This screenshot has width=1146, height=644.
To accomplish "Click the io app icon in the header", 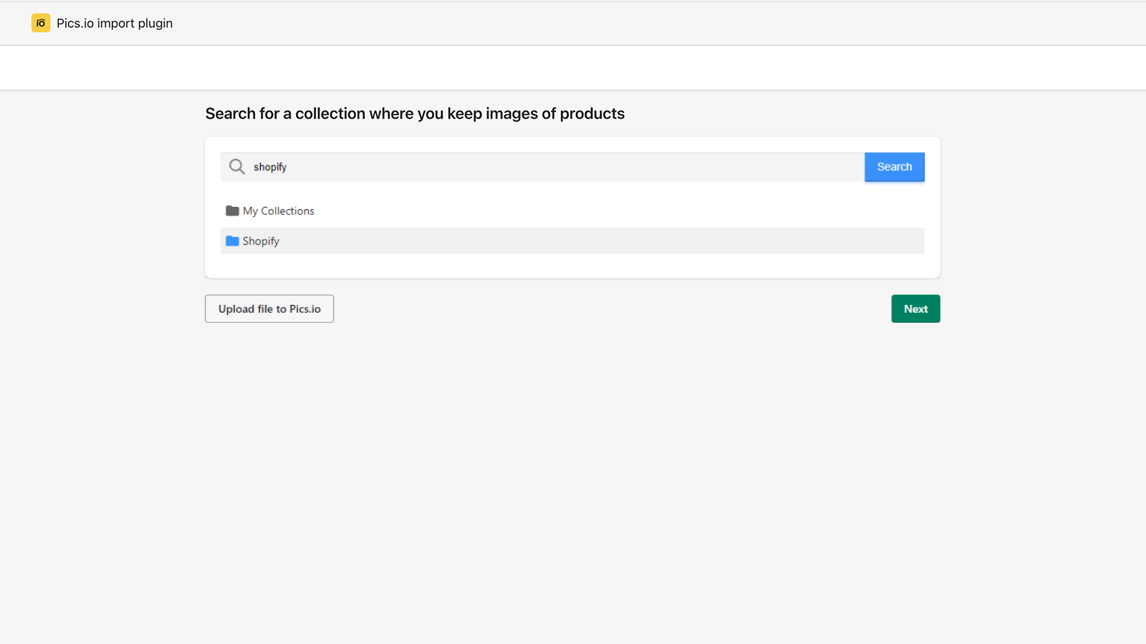I will point(41,22).
